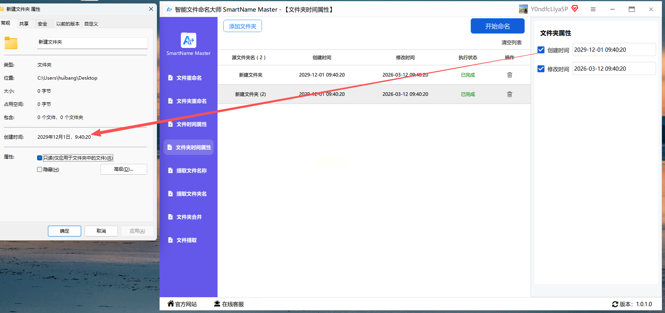Image resolution: width=665 pixels, height=313 pixels.
Task: Select 文件重命名 in the sidebar
Action: pyautogui.click(x=189, y=78)
